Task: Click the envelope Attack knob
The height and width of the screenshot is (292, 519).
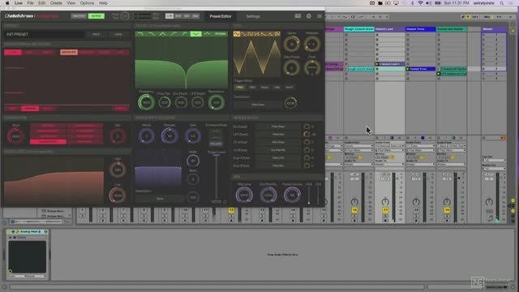Action: [x=146, y=135]
